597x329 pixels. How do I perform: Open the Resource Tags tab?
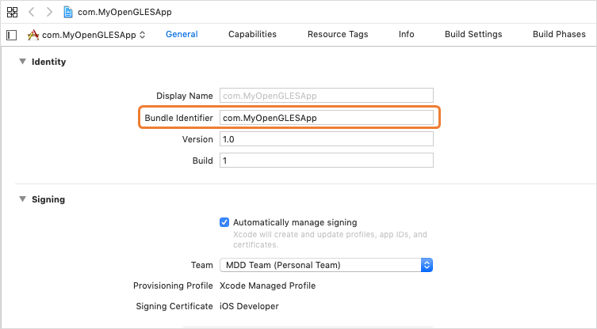tap(338, 34)
